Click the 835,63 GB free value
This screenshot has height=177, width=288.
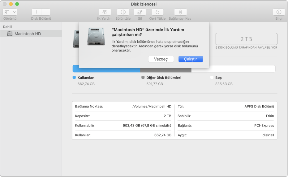224,84
